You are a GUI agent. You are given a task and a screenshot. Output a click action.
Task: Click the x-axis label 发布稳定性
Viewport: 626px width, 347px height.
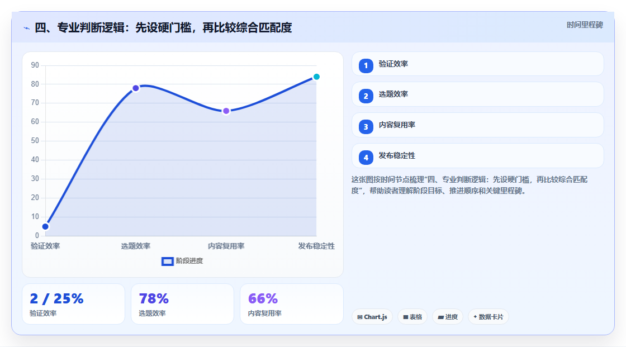tap(316, 246)
